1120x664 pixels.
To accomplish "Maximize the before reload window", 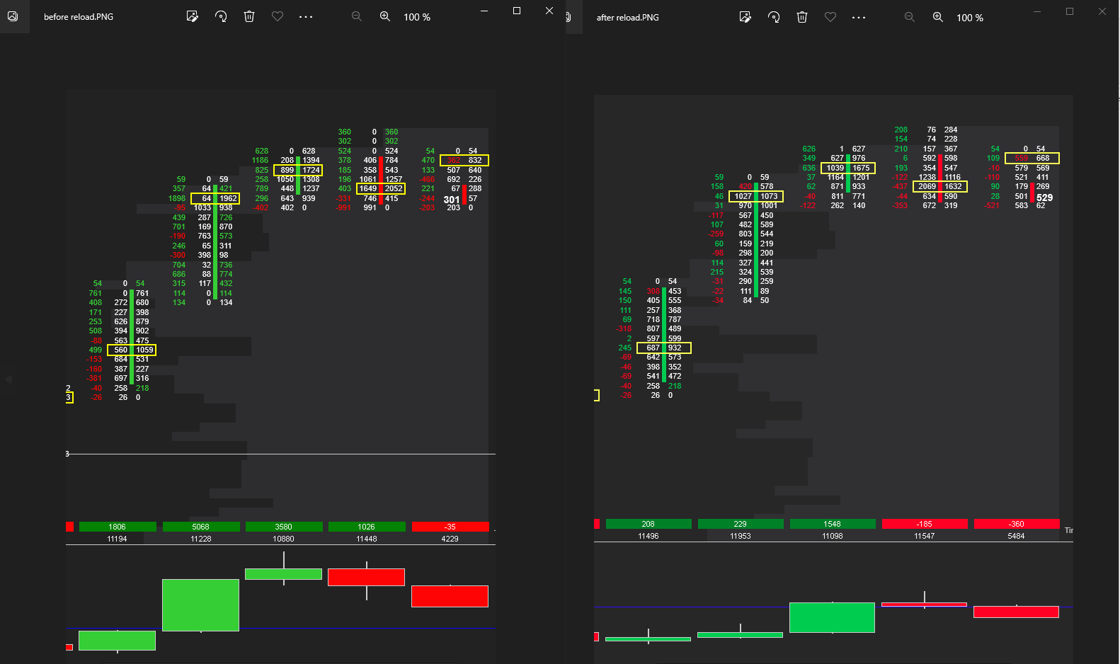I will 517,11.
